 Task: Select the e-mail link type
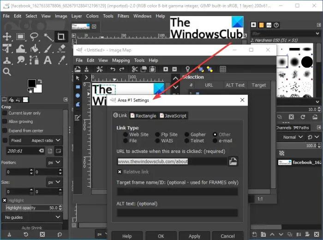click(x=215, y=140)
